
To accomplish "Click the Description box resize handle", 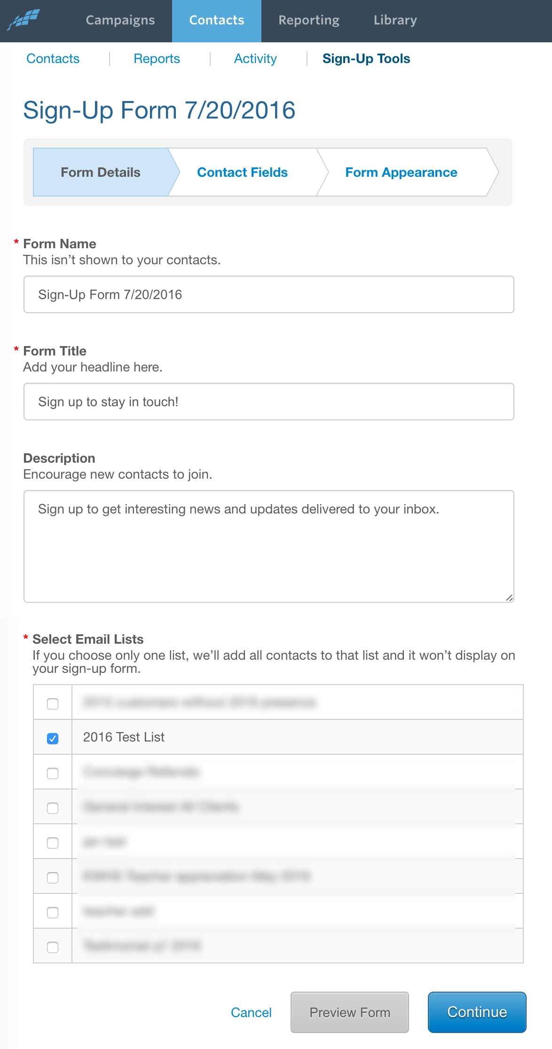I will (509, 597).
